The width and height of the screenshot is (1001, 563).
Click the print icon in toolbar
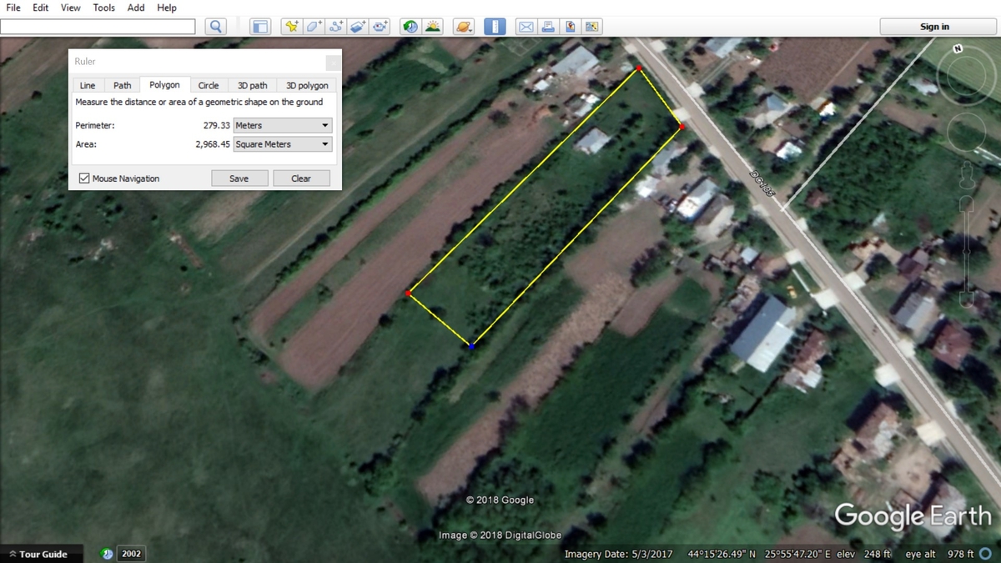click(548, 27)
